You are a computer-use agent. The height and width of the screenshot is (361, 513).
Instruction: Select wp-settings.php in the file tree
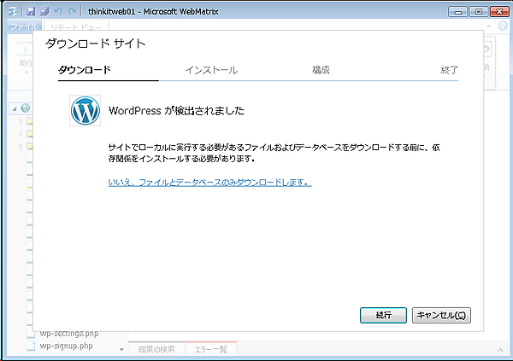coord(69,334)
